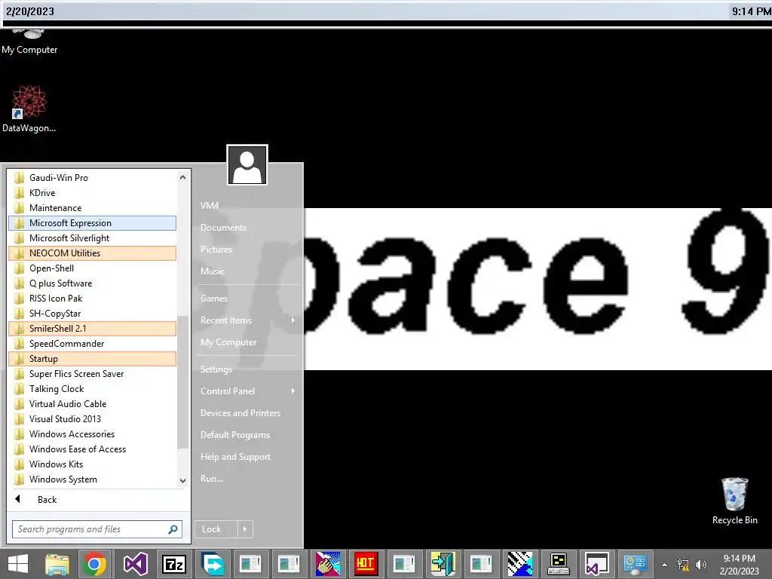Expand the Gaudi-Win Pro folder
This screenshot has height=579, width=772.
93,178
